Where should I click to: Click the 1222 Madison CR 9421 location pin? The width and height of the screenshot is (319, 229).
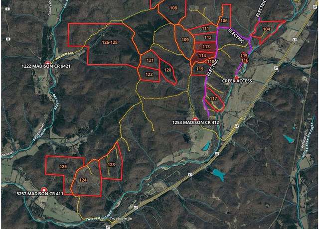48,63
